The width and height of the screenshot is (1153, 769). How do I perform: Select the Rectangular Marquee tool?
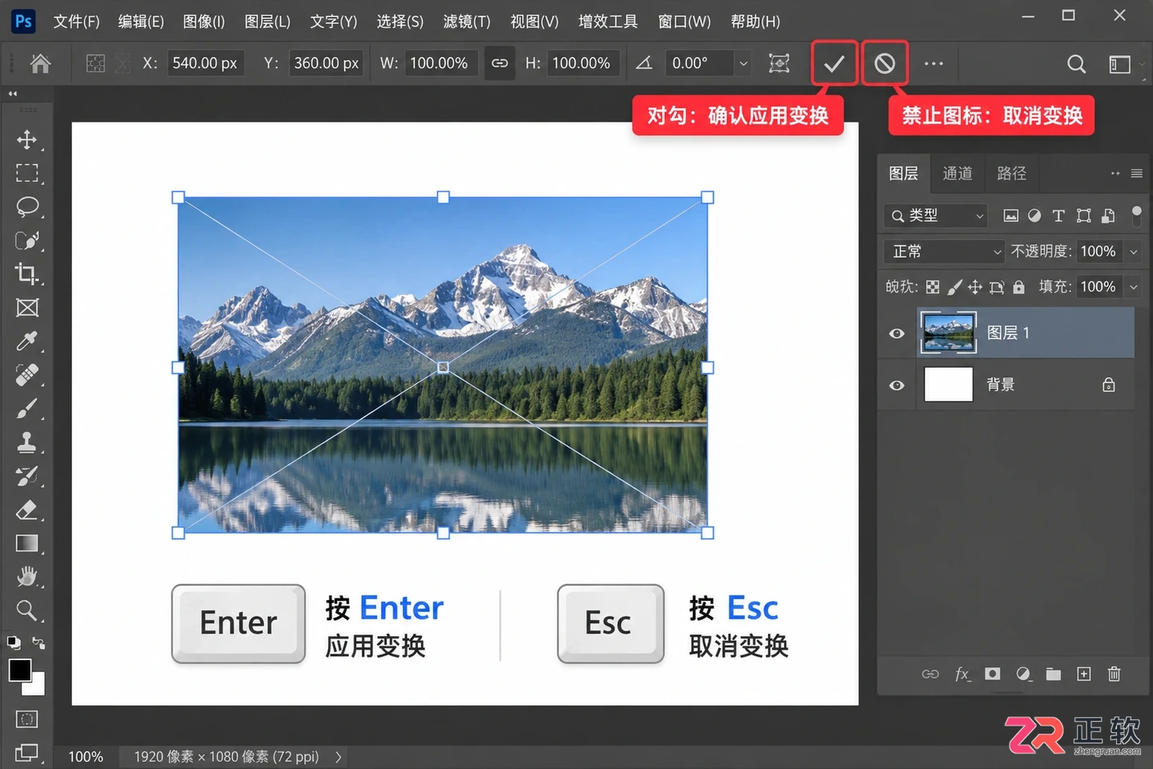[x=26, y=173]
